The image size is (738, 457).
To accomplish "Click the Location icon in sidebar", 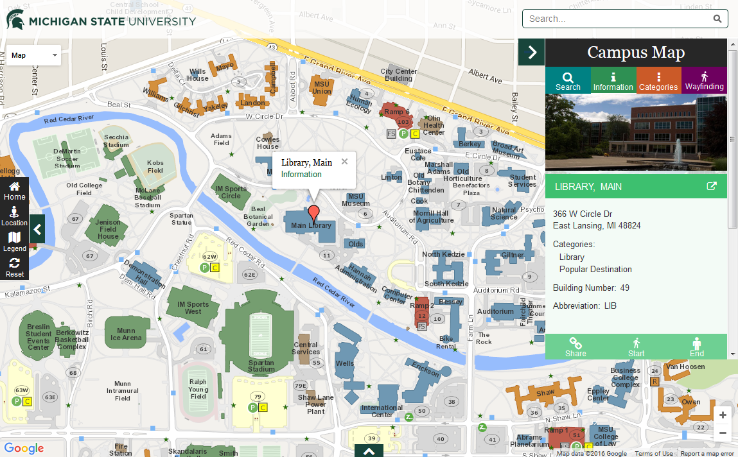I will coord(14,216).
